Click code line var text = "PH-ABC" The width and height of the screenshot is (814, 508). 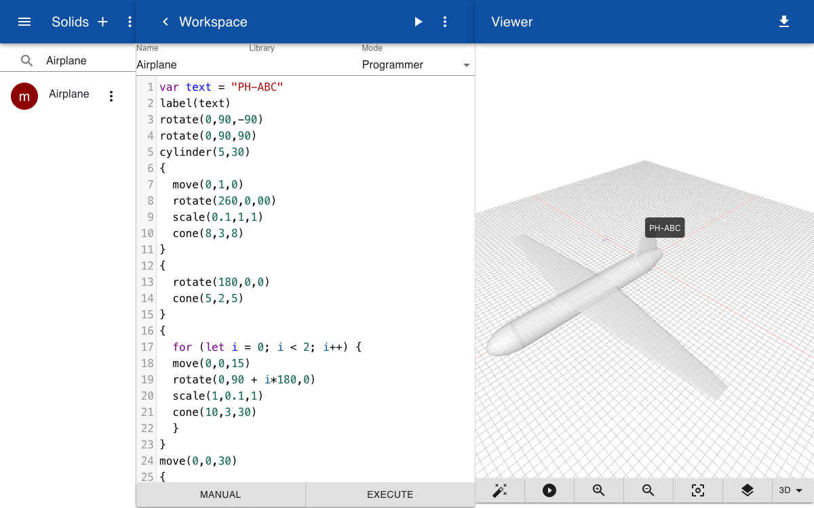(x=221, y=87)
